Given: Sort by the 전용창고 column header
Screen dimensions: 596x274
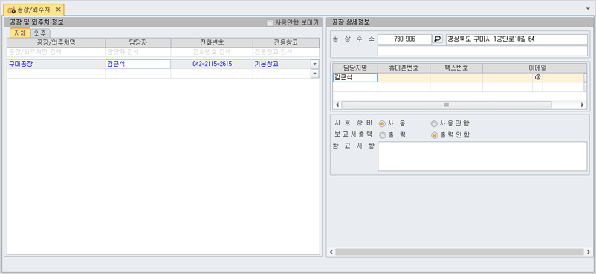Looking at the screenshot, I should pyautogui.click(x=286, y=42).
